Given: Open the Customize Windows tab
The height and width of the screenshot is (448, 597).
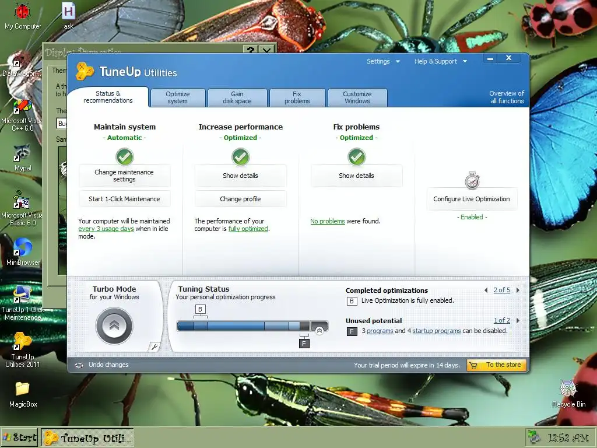Looking at the screenshot, I should (357, 97).
